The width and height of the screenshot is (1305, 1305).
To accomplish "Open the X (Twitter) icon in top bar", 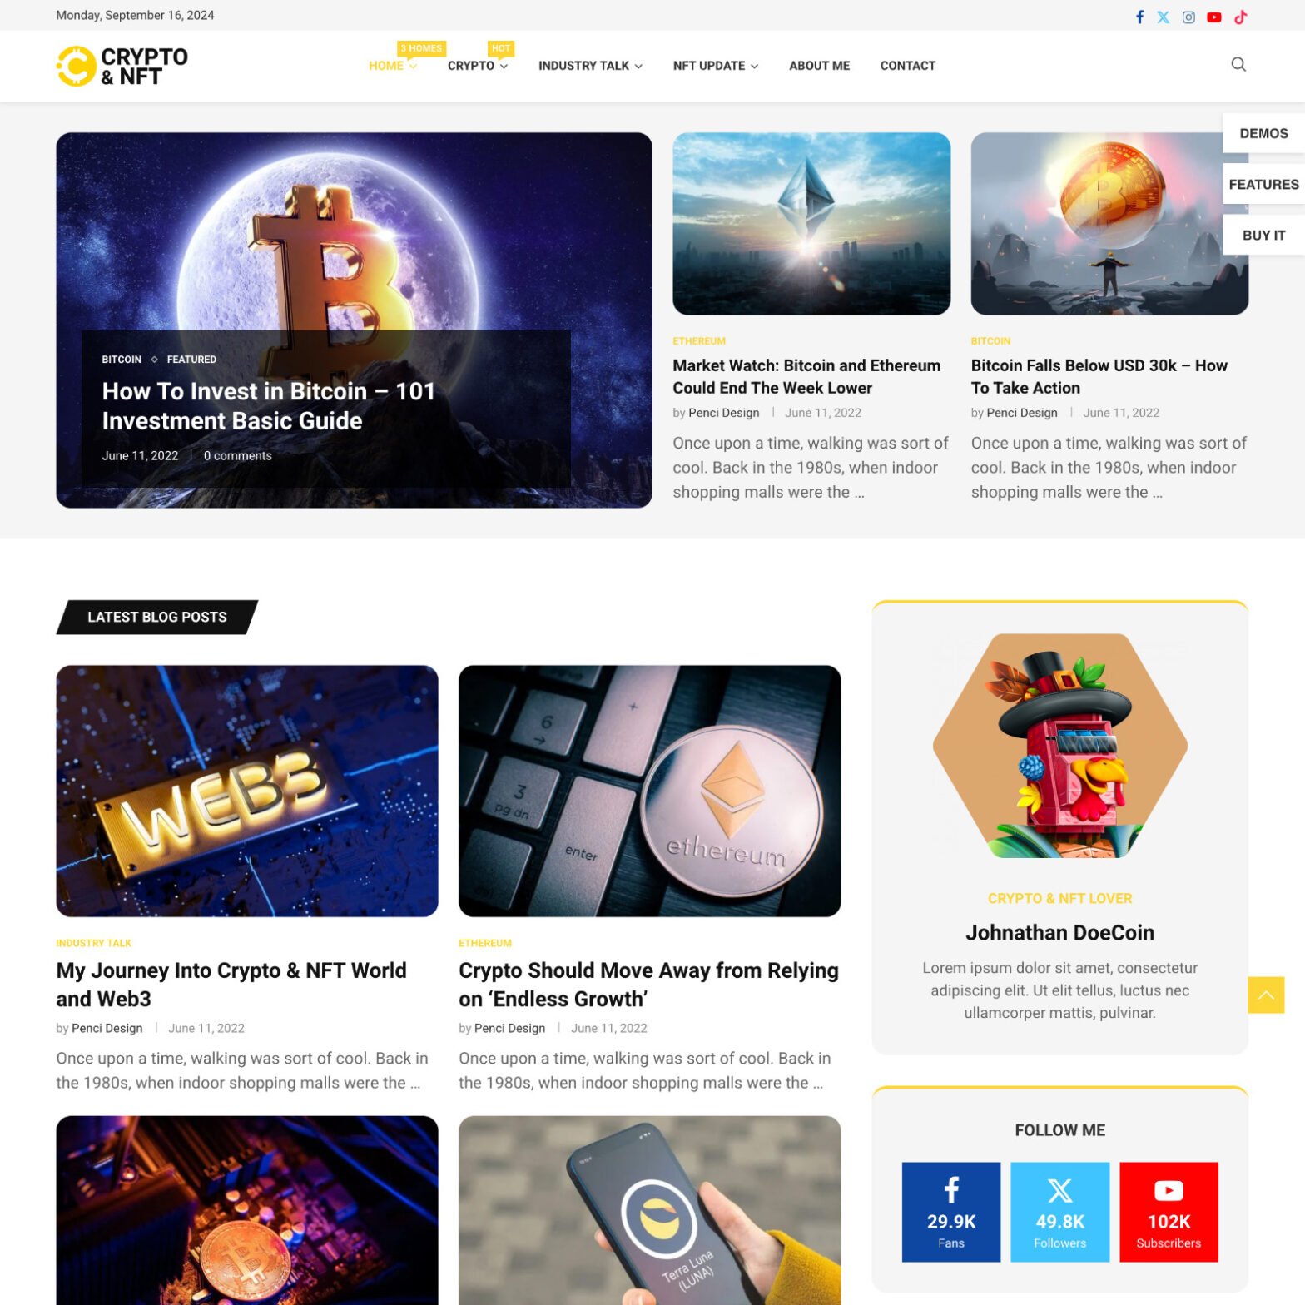I will pos(1163,17).
